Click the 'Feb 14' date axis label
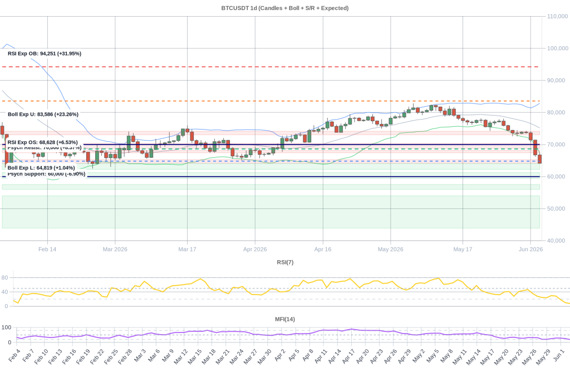The image size is (570, 368). 47,250
